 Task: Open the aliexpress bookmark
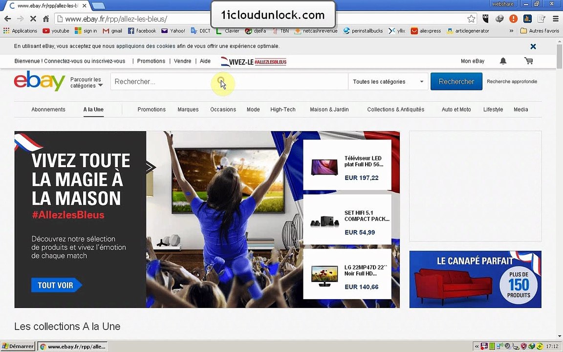click(426, 31)
